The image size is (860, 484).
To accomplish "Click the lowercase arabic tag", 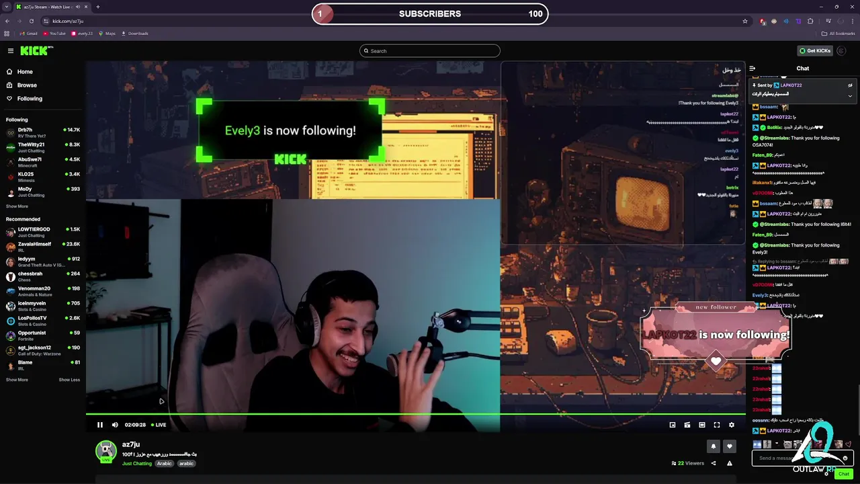I will tap(186, 463).
